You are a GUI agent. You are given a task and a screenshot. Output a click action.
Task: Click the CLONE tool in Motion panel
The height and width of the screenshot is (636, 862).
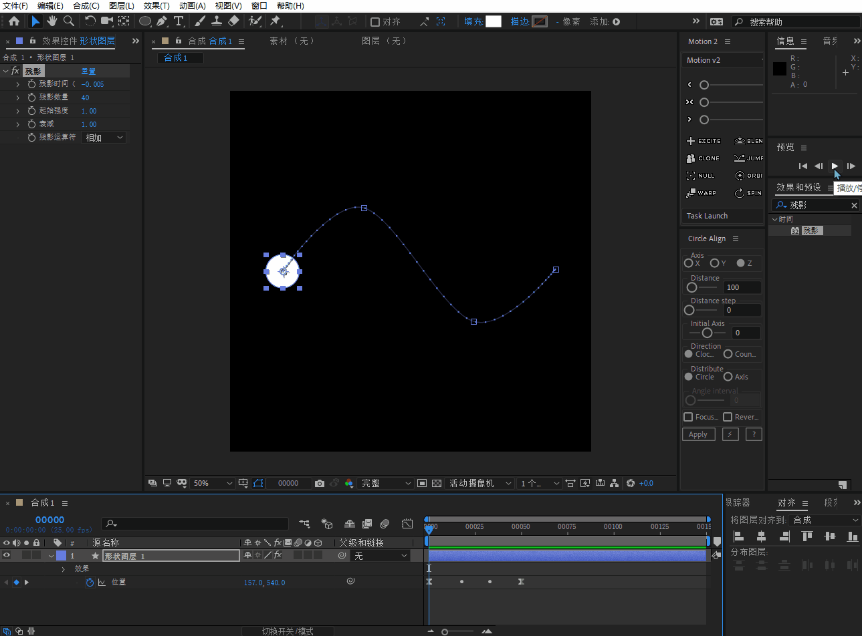click(703, 158)
